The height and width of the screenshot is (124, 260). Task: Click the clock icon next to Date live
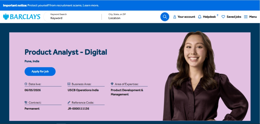pyautogui.click(x=26, y=84)
